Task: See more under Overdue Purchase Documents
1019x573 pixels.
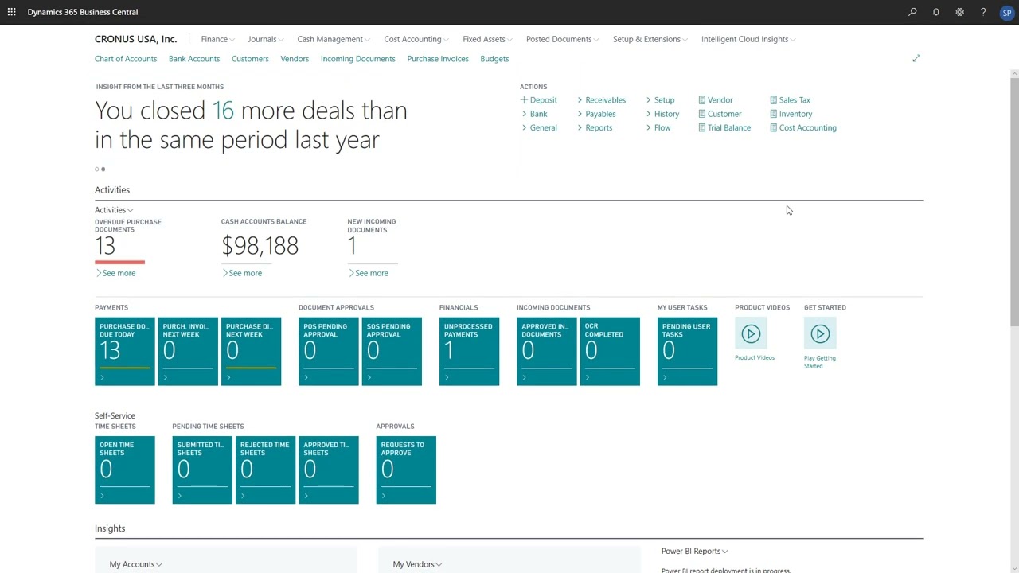Action: tap(115, 273)
